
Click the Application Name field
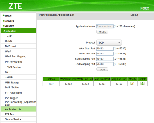pos(105,26)
